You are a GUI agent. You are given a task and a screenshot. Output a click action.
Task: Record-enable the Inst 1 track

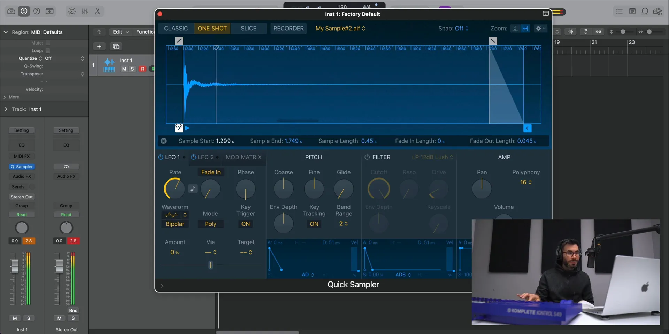pos(143,69)
